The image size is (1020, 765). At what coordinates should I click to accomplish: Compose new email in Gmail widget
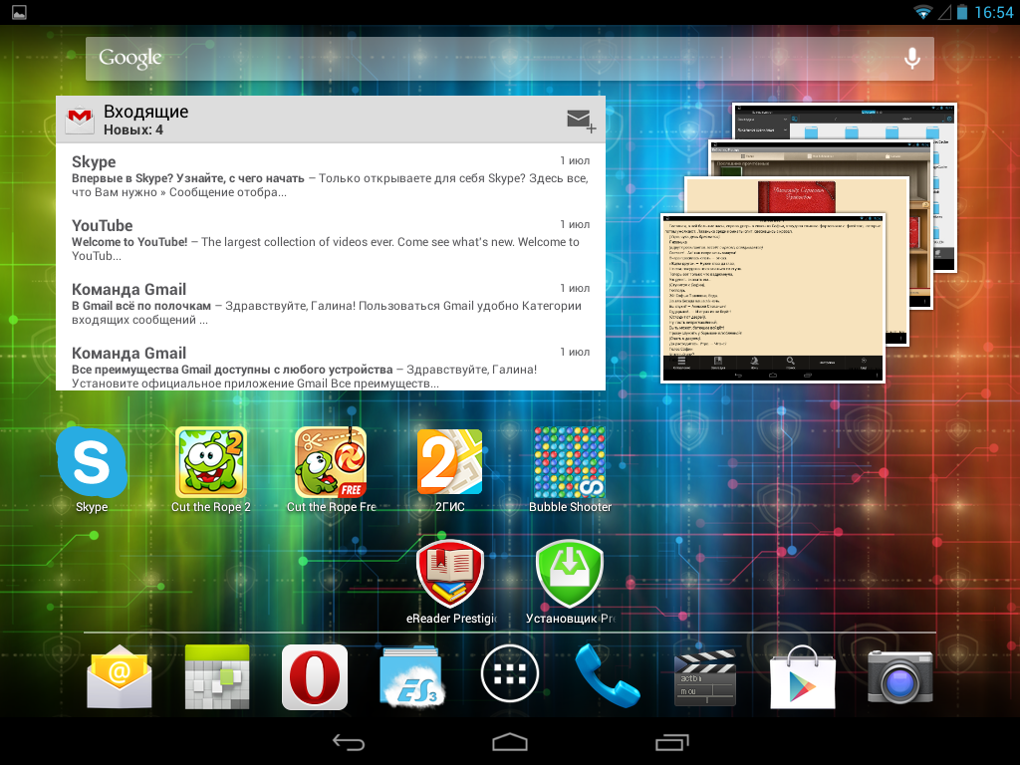click(x=581, y=121)
